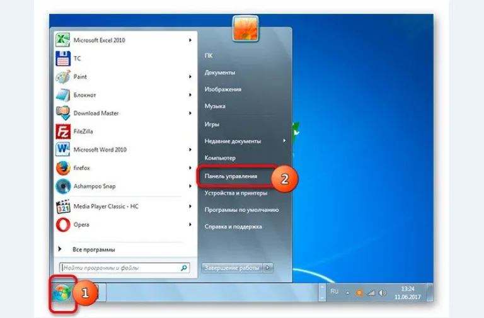Click the Найти программы и файлы field
Screen dimensions: 484x318
[124, 268]
